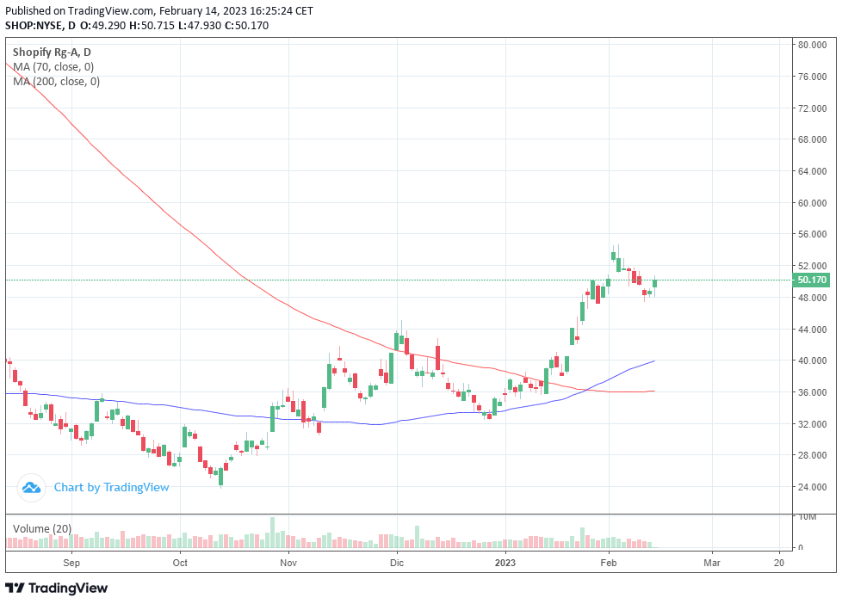
Task: Click the 2023 label on time axis
Action: tap(505, 563)
